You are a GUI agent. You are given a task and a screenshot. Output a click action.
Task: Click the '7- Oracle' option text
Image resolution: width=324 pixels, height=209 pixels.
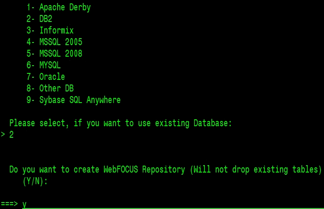click(46, 77)
